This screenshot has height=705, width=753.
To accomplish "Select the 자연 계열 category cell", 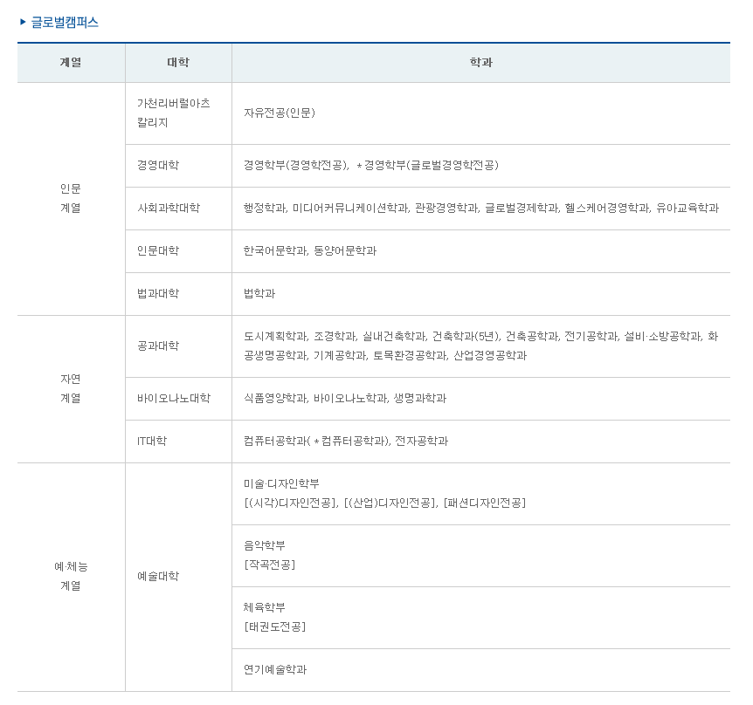I will (x=71, y=388).
